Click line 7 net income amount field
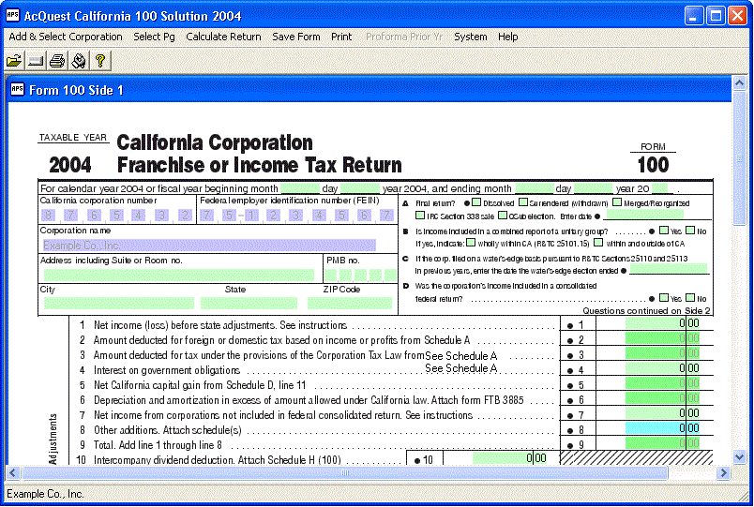The height and width of the screenshot is (507, 754). (663, 413)
